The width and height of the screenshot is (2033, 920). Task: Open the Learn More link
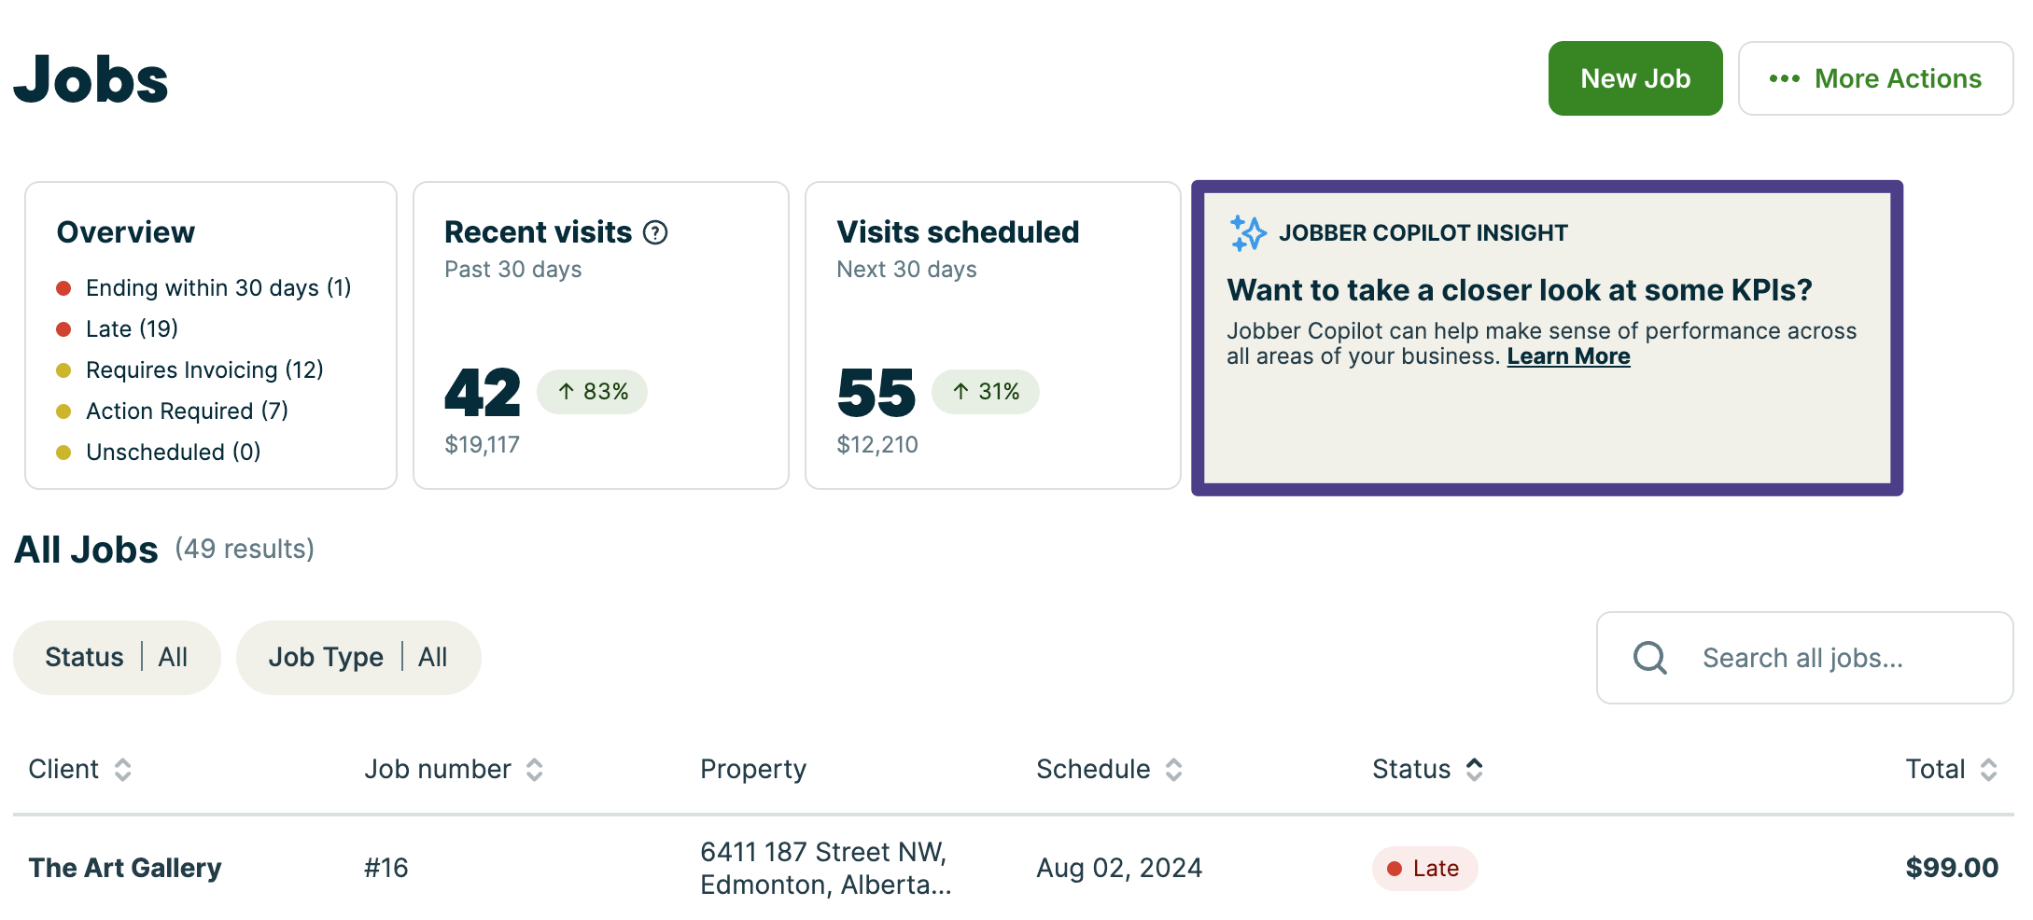[1568, 355]
